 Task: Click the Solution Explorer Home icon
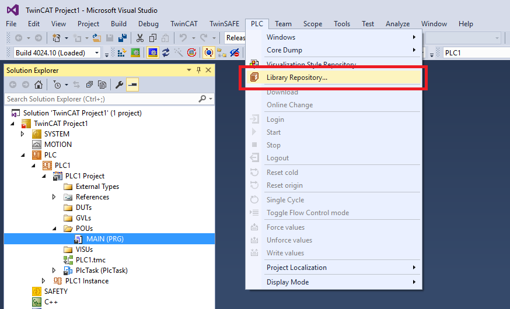point(38,85)
